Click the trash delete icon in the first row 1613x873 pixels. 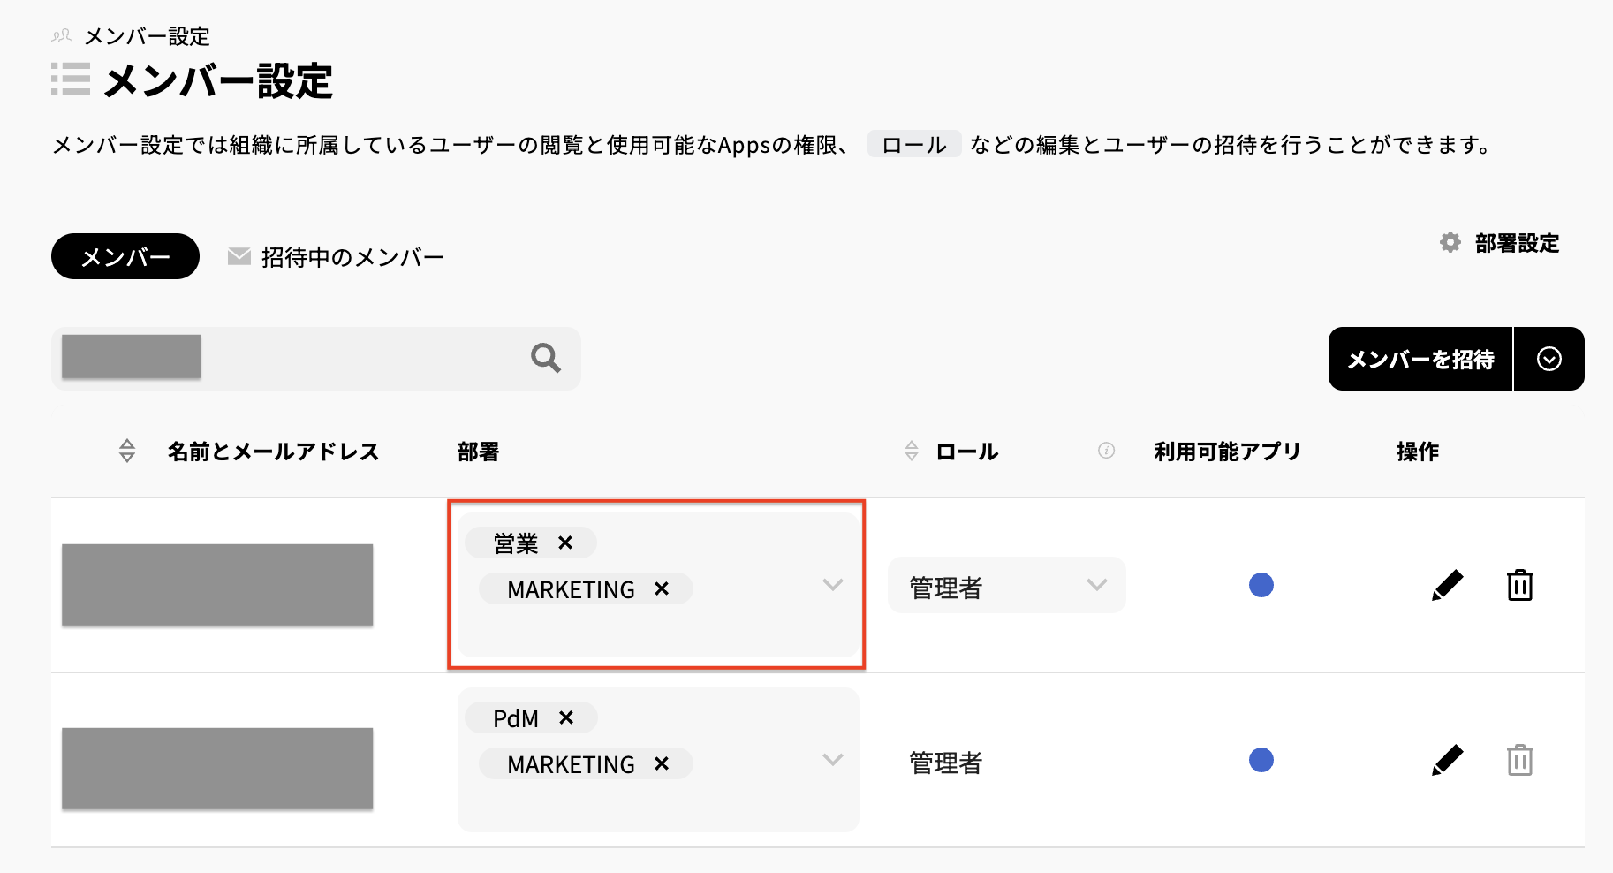(1519, 584)
